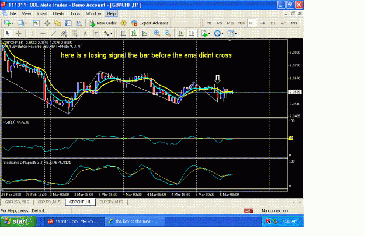Select the GBPCHF,H1 chart tab
This screenshot has height=236, width=365.
click(80, 202)
